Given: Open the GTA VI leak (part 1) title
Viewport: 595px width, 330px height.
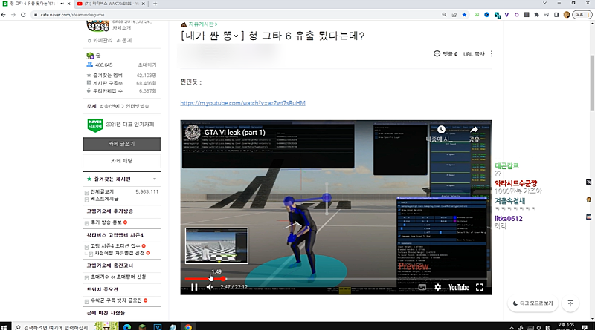Looking at the screenshot, I should [234, 133].
